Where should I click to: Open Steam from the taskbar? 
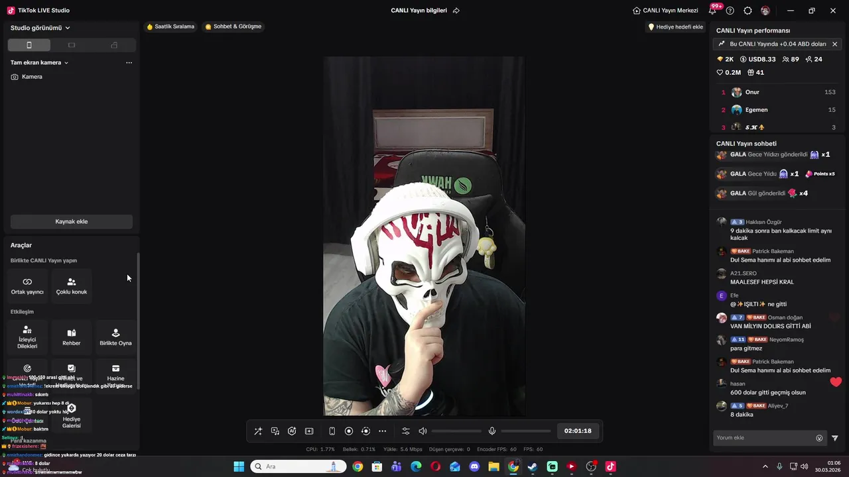click(533, 466)
